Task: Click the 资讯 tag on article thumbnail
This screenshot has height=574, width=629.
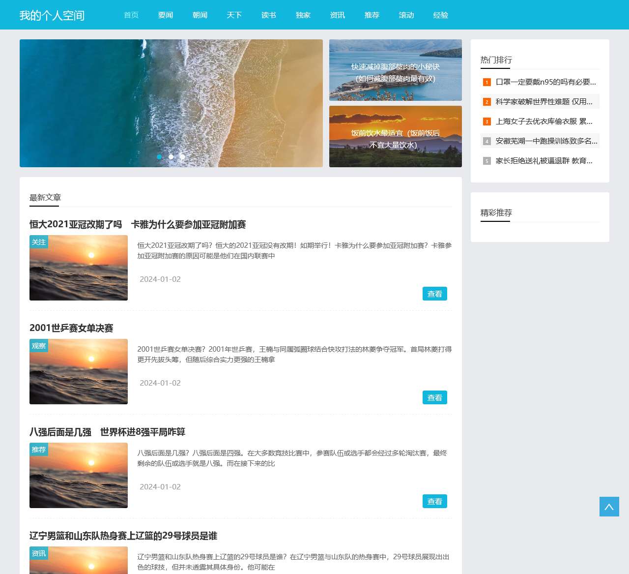Action: [39, 553]
